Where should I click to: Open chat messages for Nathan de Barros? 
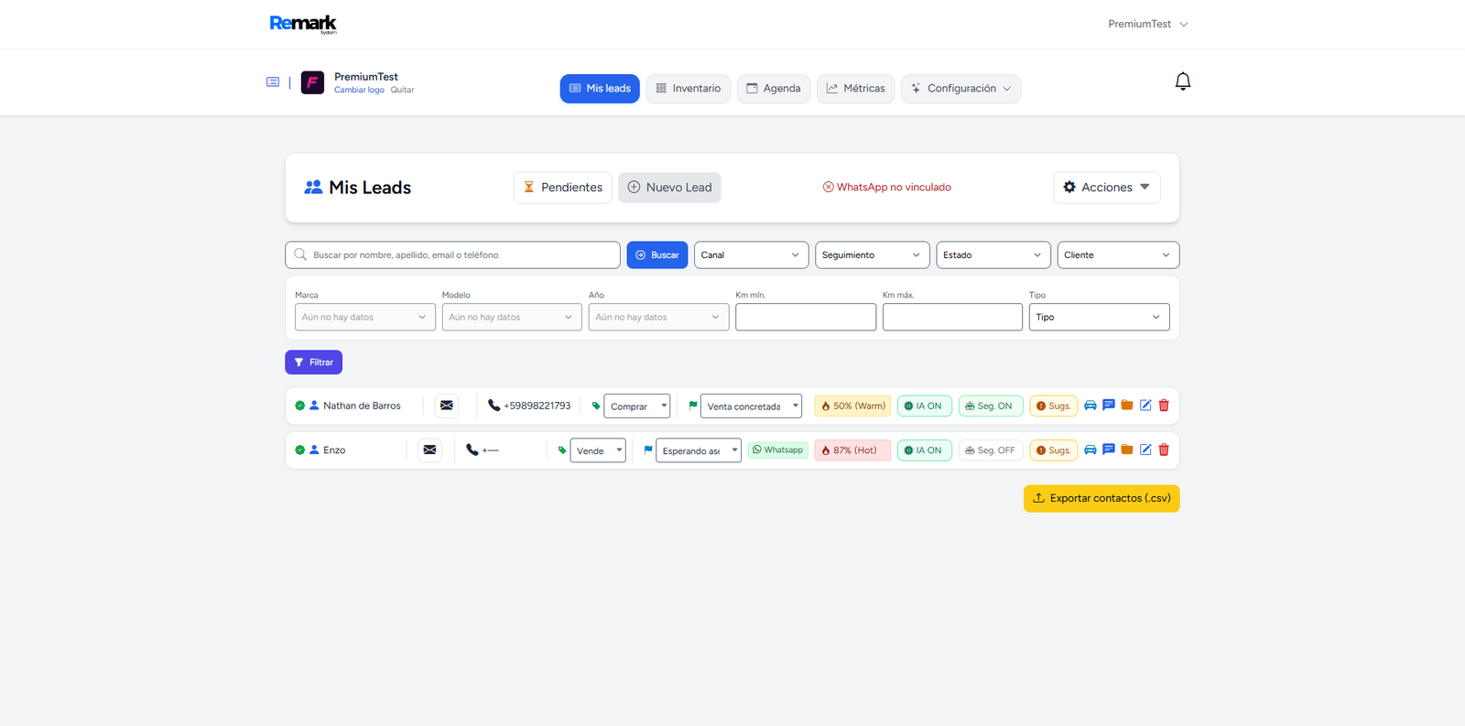[x=1109, y=405]
